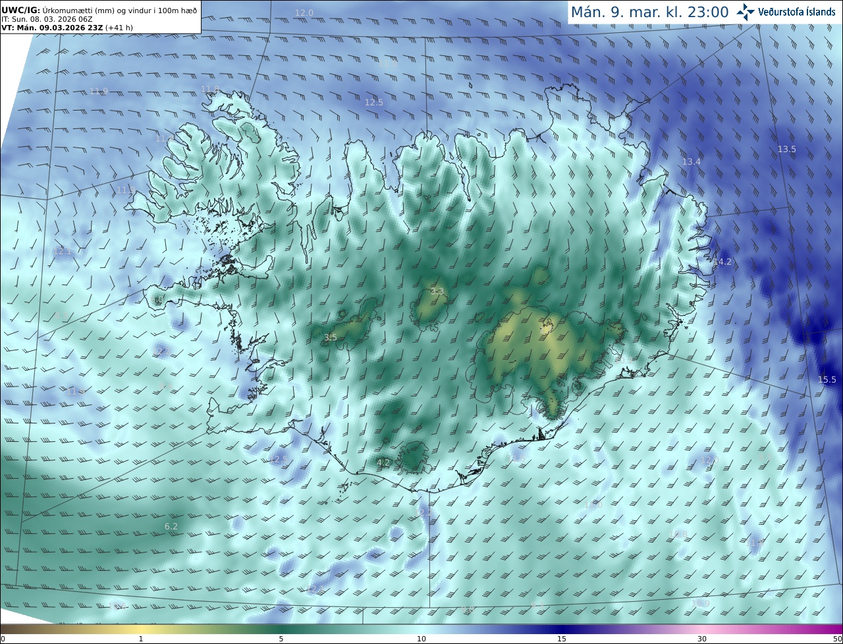
Task: Click the '0' tick on the color scale
Action: coord(3,639)
